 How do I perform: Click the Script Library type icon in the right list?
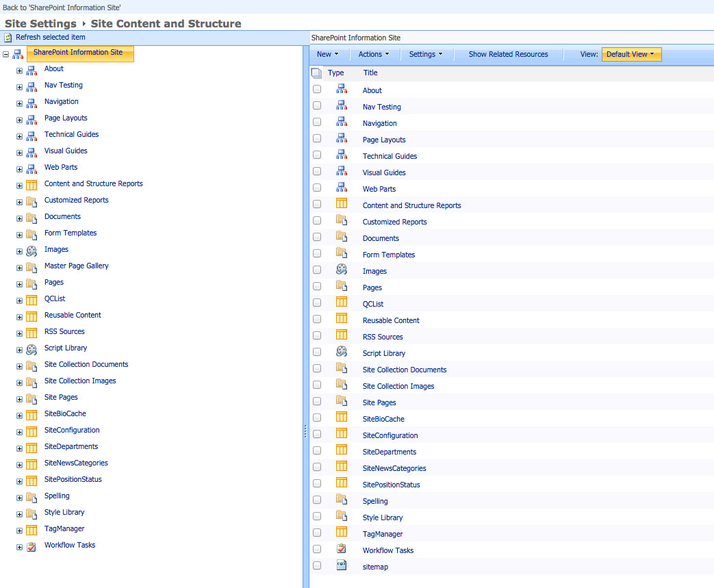click(342, 352)
